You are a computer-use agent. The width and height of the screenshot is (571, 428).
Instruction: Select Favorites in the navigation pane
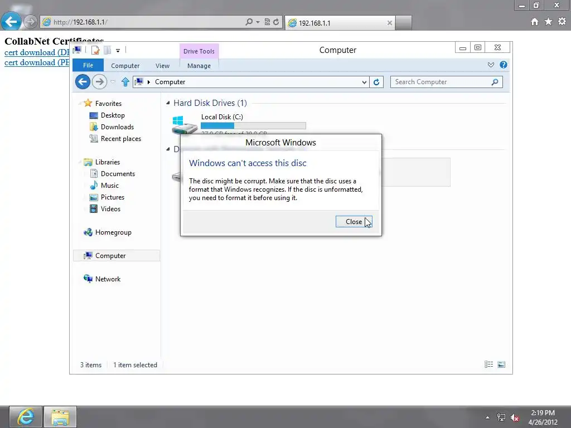[108, 103]
